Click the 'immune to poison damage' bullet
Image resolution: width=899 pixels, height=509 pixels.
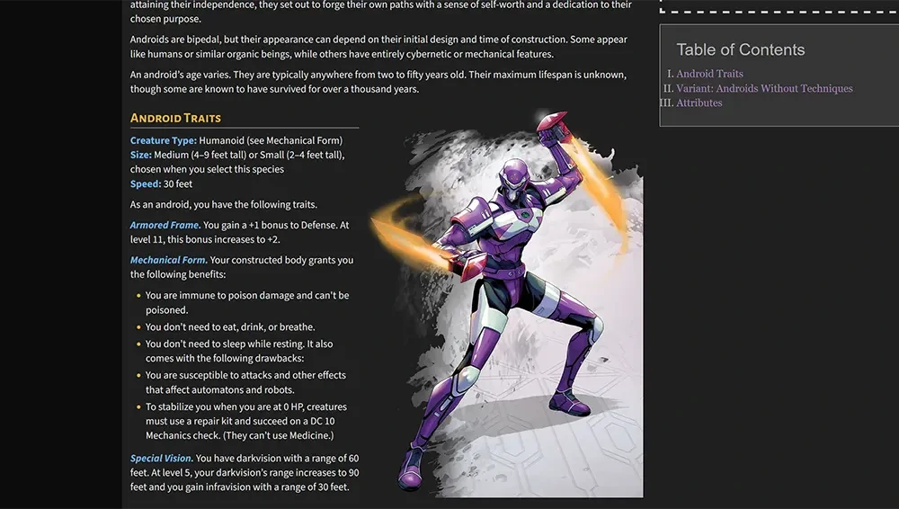[x=247, y=302]
